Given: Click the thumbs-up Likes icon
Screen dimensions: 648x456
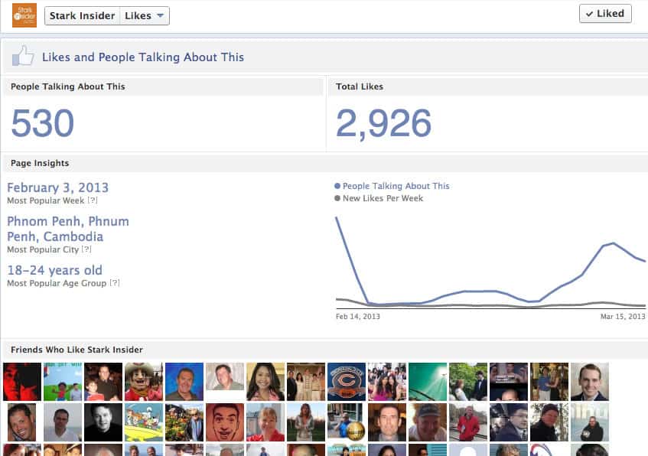Looking at the screenshot, I should pos(23,57).
